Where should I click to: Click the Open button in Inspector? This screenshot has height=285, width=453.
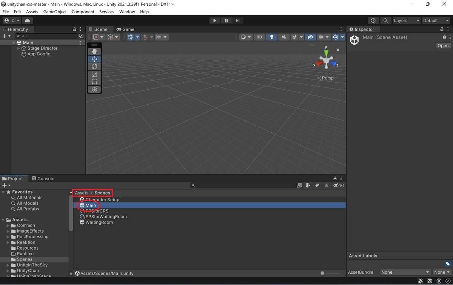click(443, 46)
